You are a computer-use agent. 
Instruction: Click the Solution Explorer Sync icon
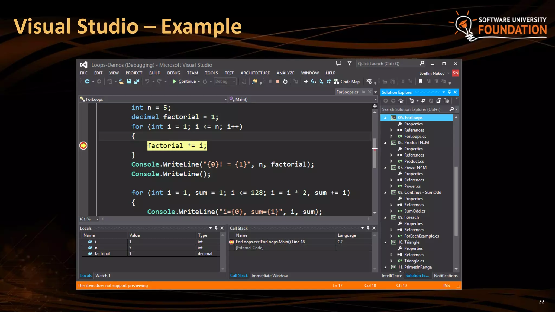coord(423,101)
